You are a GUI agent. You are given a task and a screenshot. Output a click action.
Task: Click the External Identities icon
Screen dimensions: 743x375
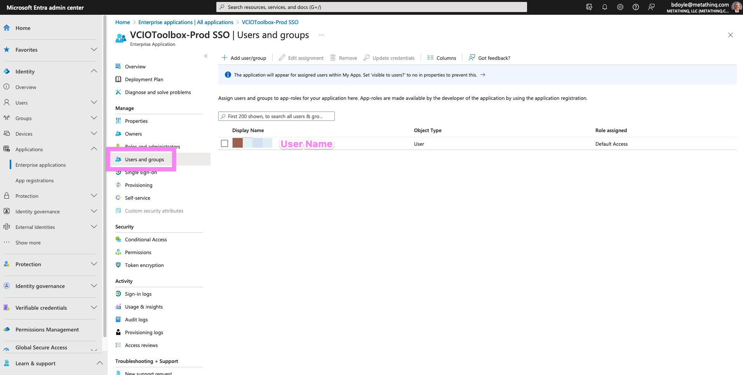click(7, 227)
